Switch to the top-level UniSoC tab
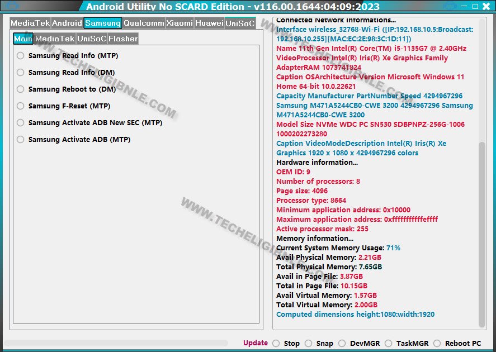Image resolution: width=496 pixels, height=352 pixels. 240,23
